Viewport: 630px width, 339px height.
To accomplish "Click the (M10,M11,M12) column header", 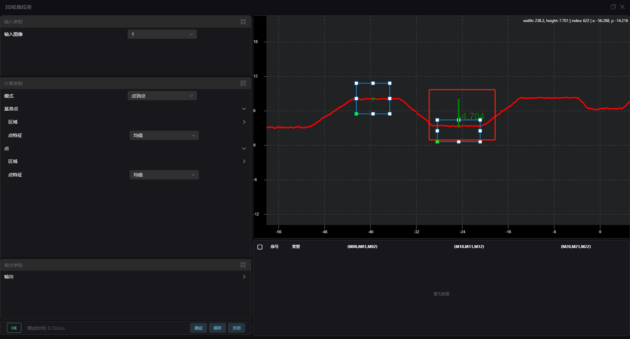I will point(469,247).
